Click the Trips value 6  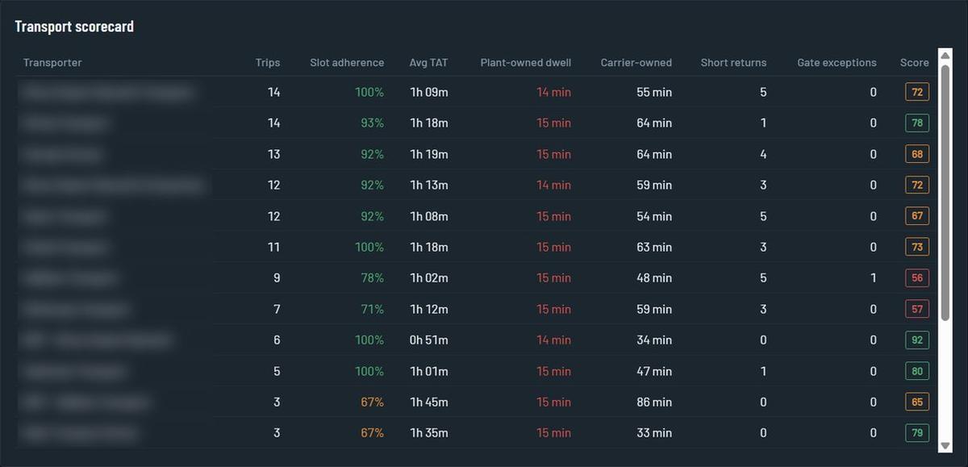(277, 340)
